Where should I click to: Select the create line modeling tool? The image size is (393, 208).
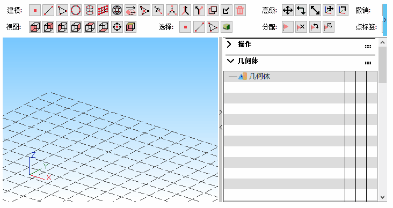pyautogui.click(x=49, y=11)
